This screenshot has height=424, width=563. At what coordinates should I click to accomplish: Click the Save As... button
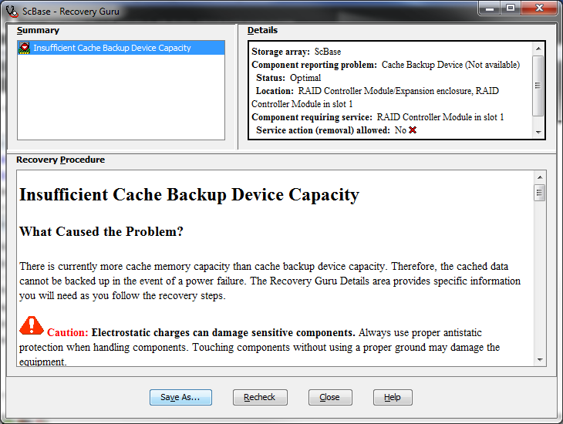click(x=180, y=397)
